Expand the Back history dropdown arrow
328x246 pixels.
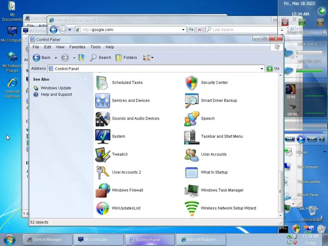coord(56,58)
